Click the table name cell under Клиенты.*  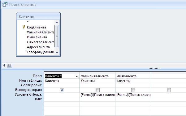(x=62, y=81)
